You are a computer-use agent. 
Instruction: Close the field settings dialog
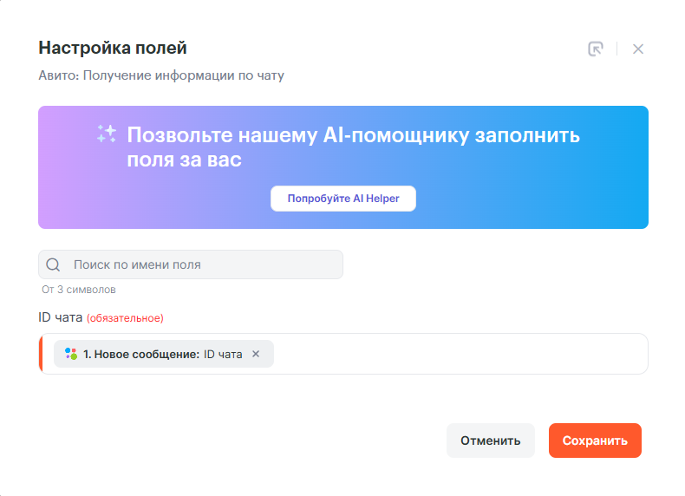(638, 49)
